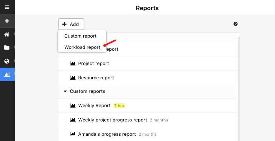Click chart icon beside Project report
The height and width of the screenshot is (141, 275).
click(x=73, y=64)
